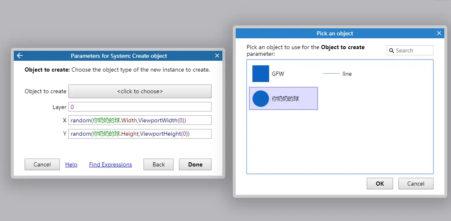
Task: Select the GFW blue square object
Action: (261, 74)
